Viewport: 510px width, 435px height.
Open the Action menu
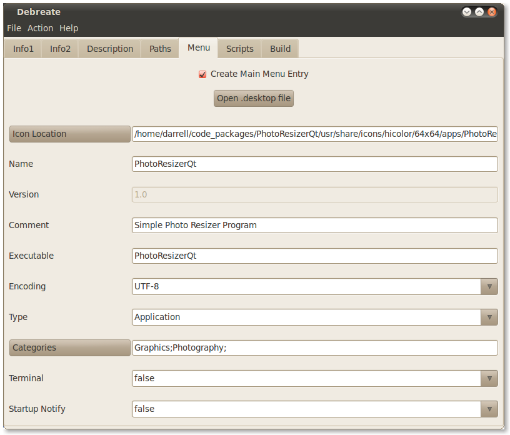pos(40,28)
